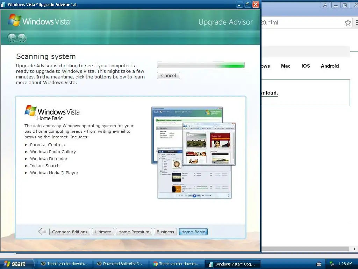This screenshot has height=269, width=358.
Task: Click the browser horizontal scrollbar
Action: point(305,249)
